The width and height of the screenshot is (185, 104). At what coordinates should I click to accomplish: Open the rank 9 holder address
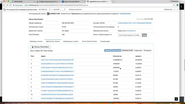[57, 91]
